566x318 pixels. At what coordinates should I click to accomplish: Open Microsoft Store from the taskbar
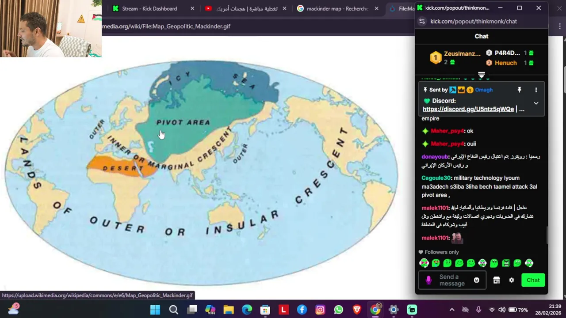tap(265, 310)
